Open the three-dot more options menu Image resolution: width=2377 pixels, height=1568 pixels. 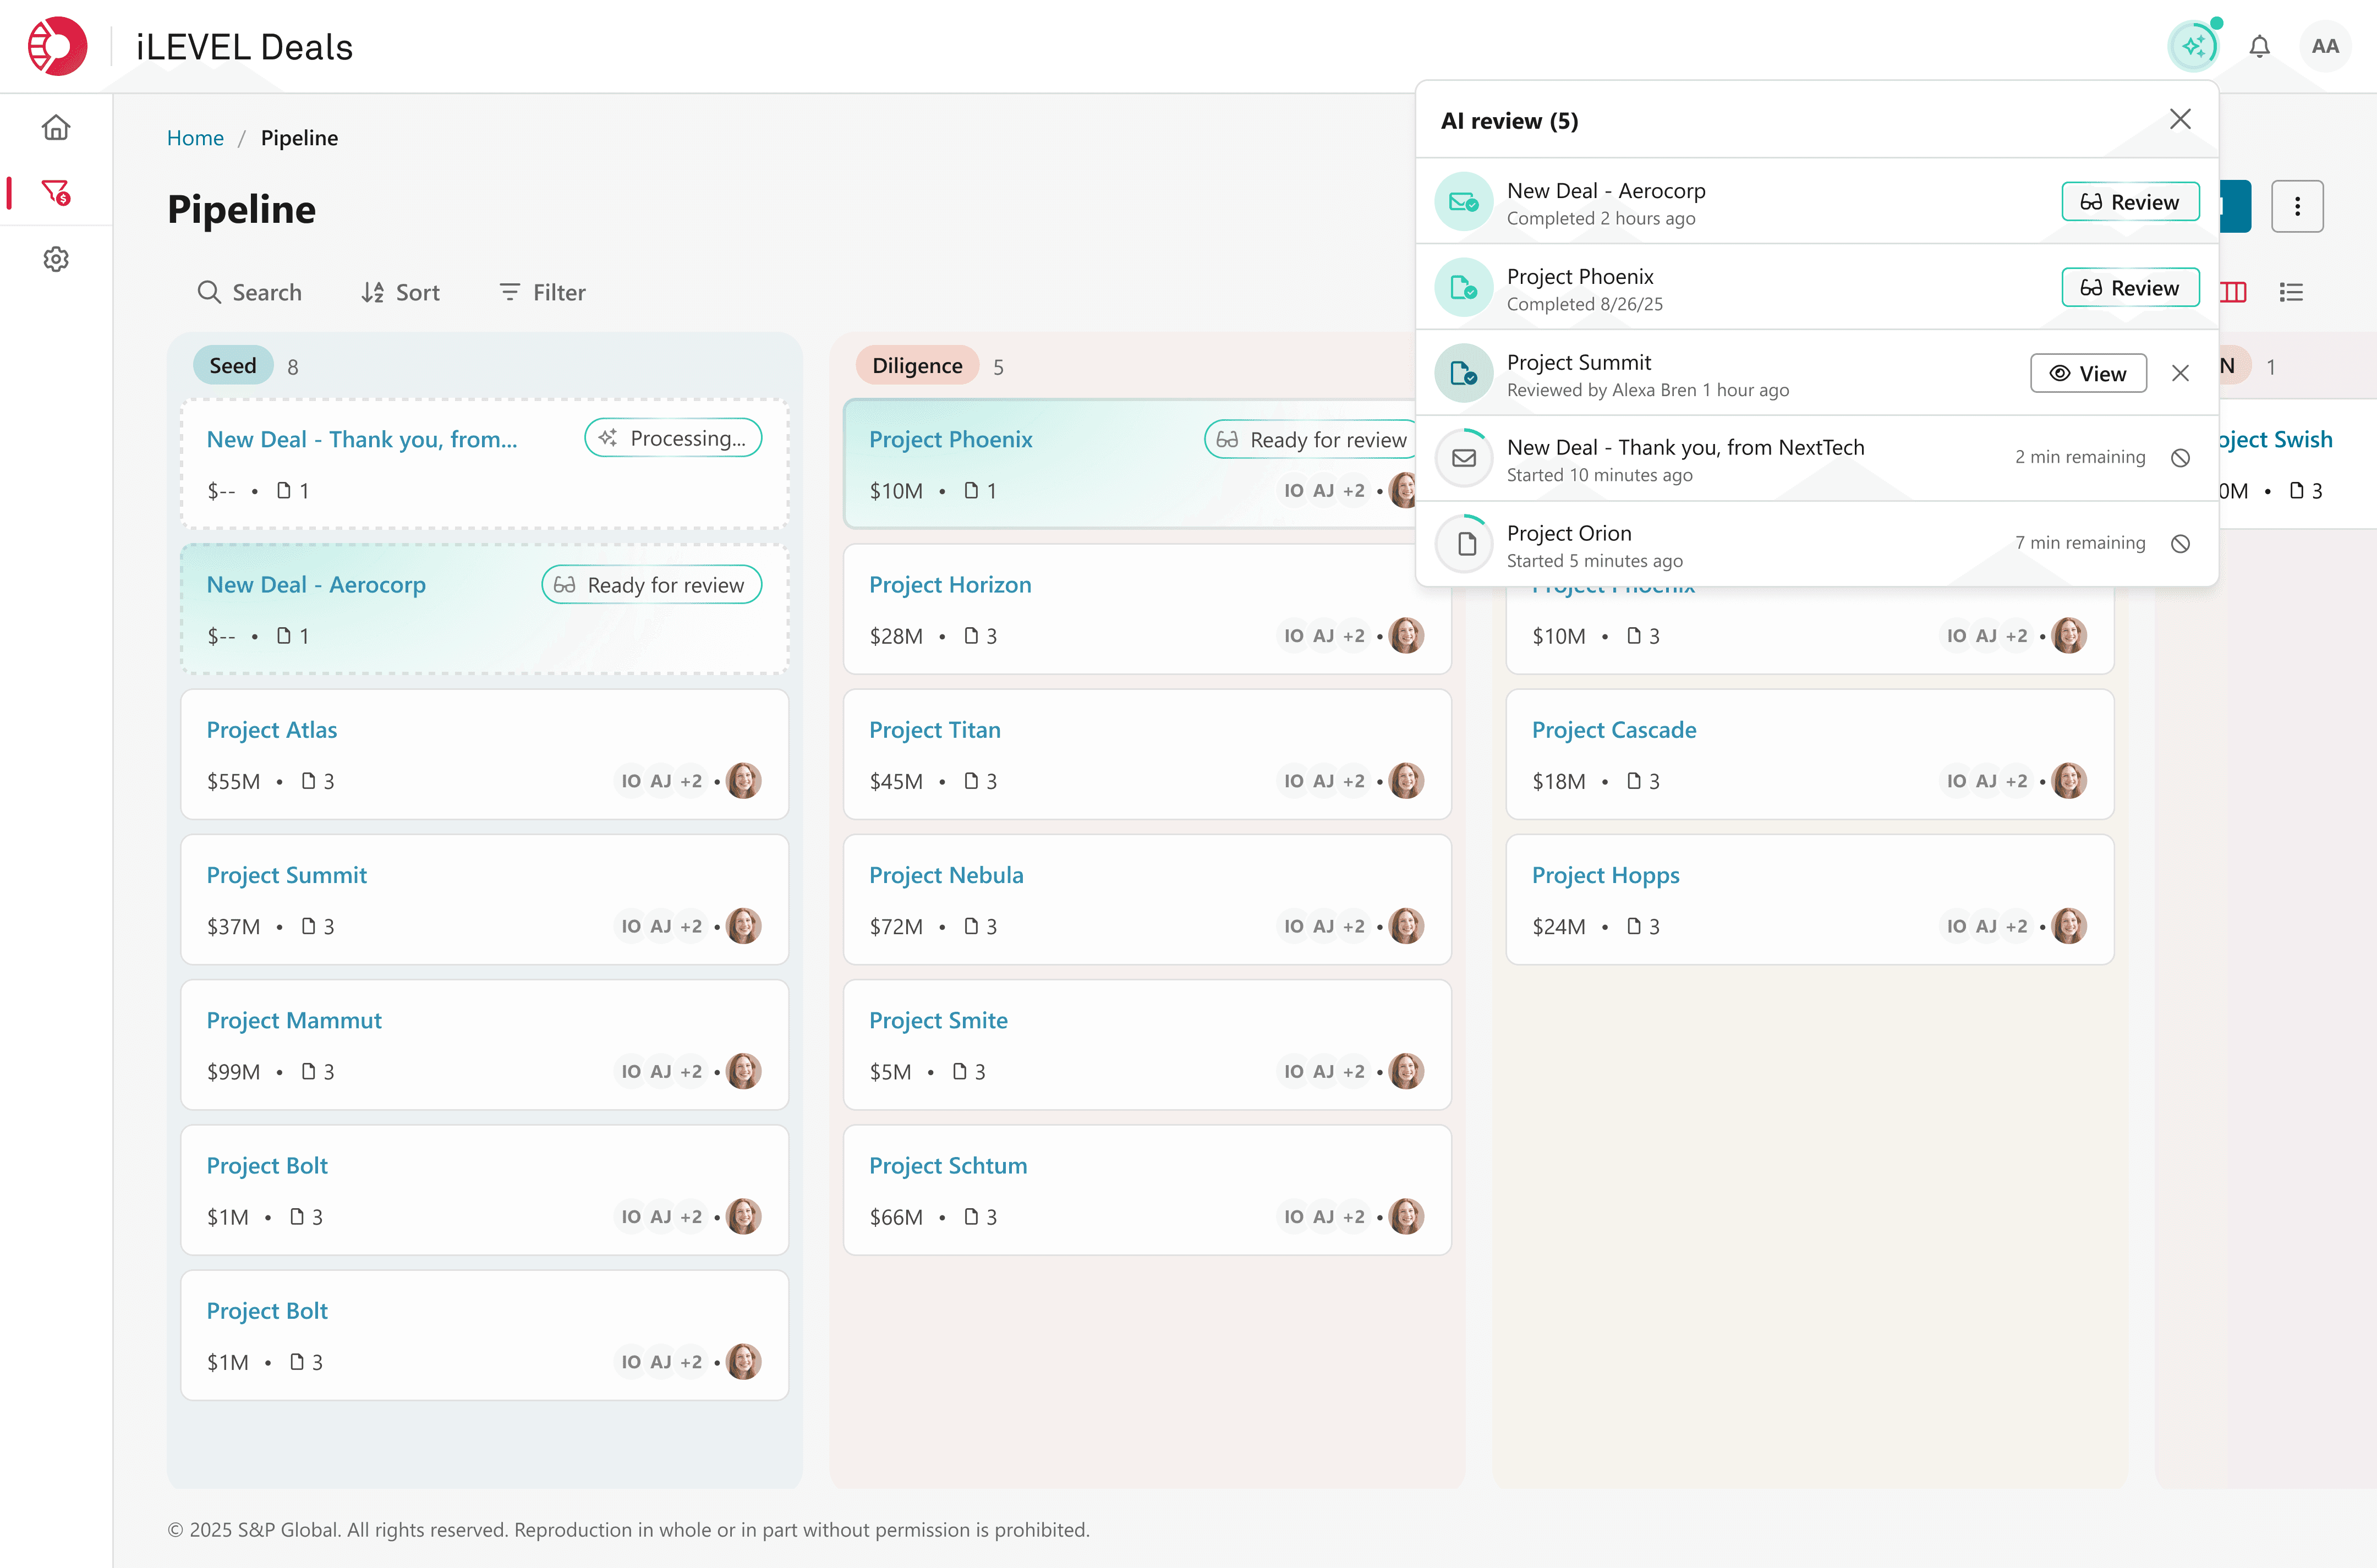(2296, 206)
